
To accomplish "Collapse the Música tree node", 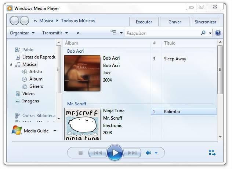I will coord(11,64).
